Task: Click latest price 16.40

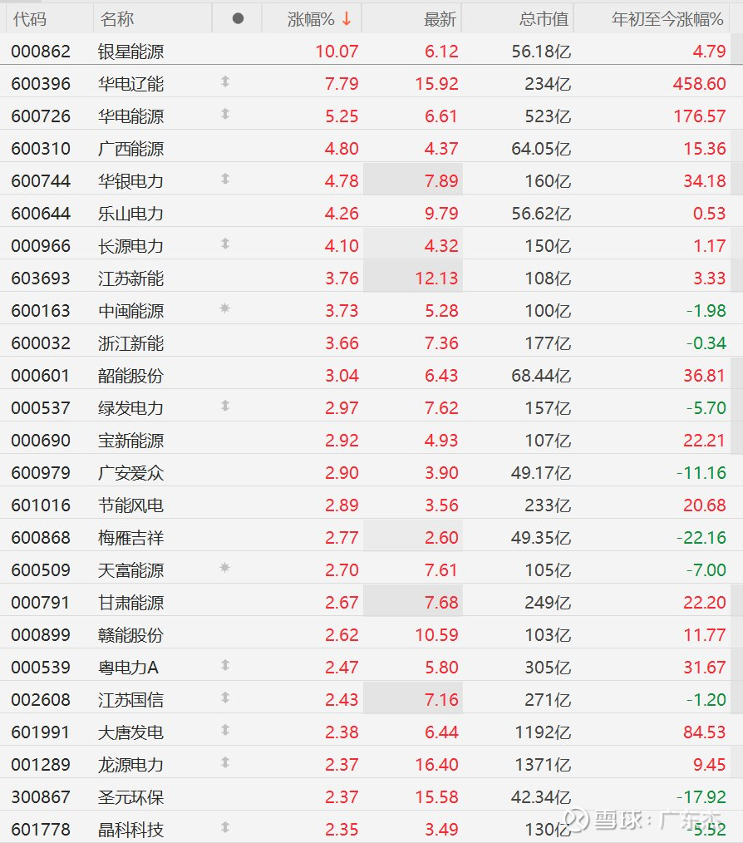Action: click(436, 765)
